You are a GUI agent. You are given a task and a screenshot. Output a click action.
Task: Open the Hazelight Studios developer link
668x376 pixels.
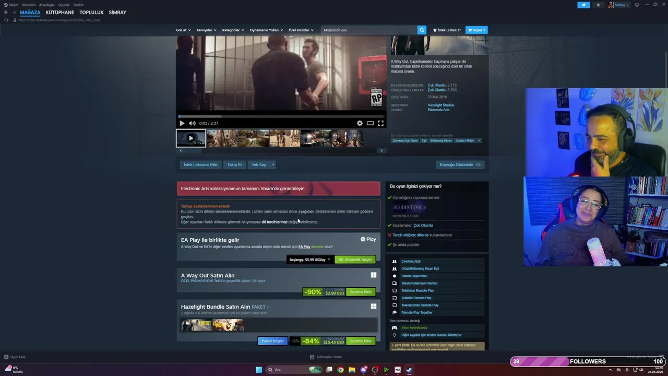[x=441, y=105]
